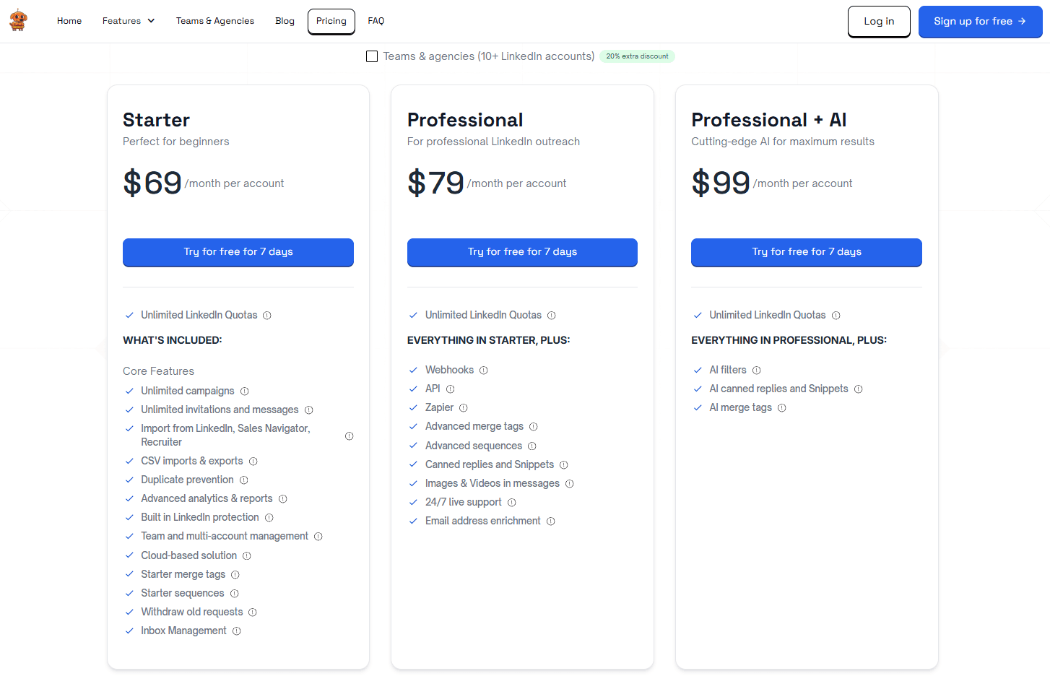Start Professional + AI 7-day free trial
This screenshot has width=1050, height=684.
pyautogui.click(x=807, y=252)
